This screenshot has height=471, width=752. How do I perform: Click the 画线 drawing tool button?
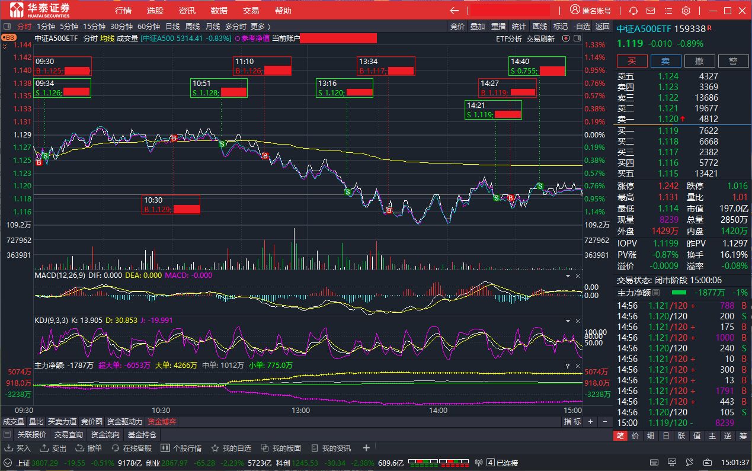click(539, 26)
